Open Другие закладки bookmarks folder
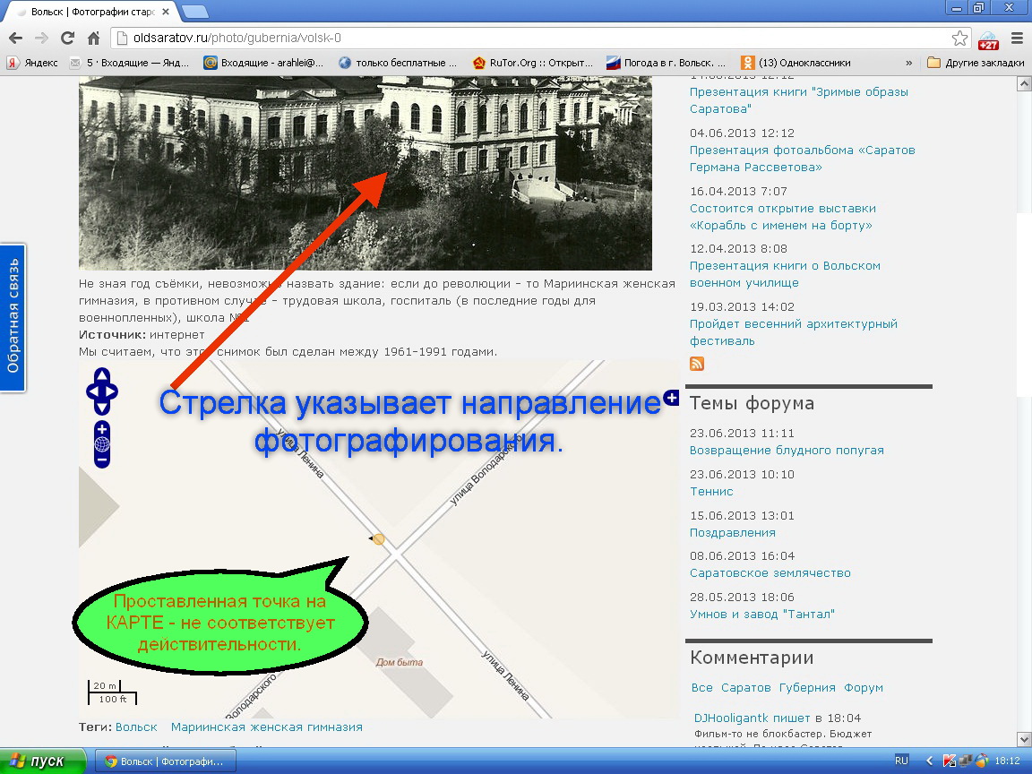Image resolution: width=1032 pixels, height=774 pixels. pyautogui.click(x=976, y=63)
